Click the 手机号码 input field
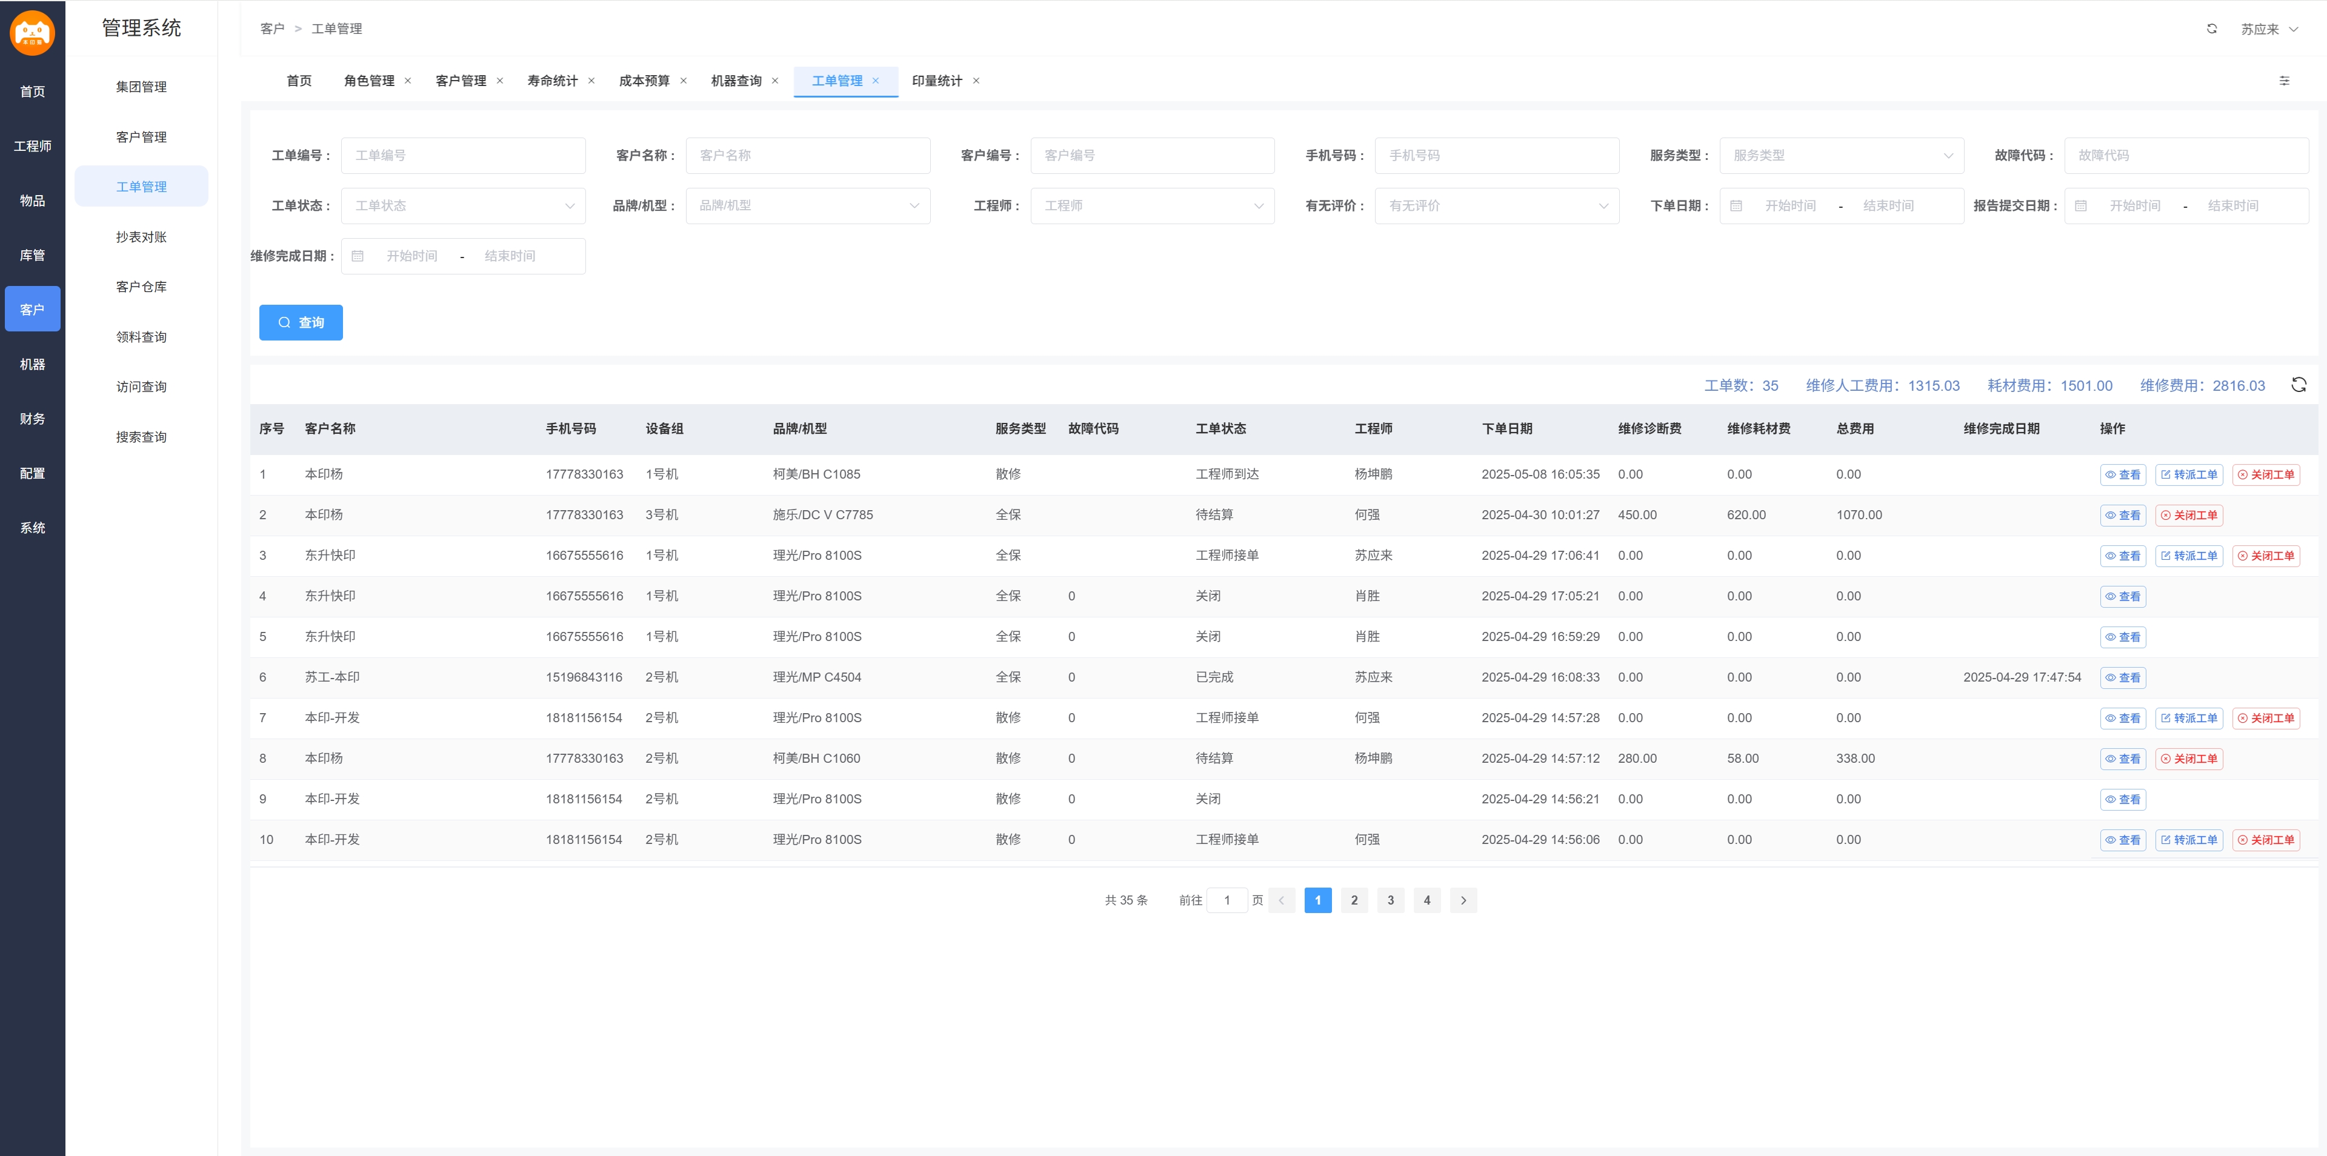This screenshot has width=2327, height=1156. pos(1497,155)
